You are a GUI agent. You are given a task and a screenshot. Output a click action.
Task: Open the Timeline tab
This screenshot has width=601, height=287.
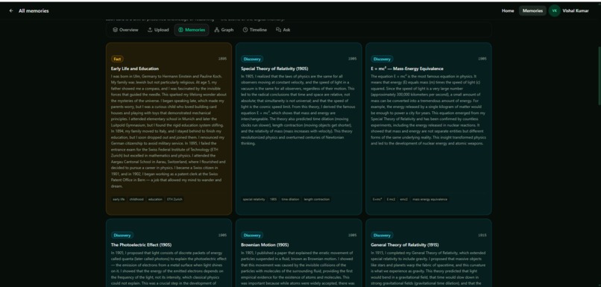pos(254,30)
